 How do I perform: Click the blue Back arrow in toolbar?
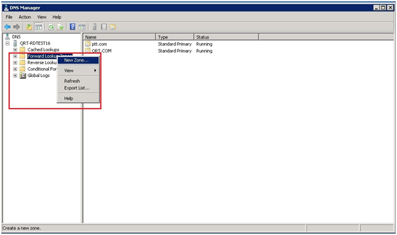[7, 27]
